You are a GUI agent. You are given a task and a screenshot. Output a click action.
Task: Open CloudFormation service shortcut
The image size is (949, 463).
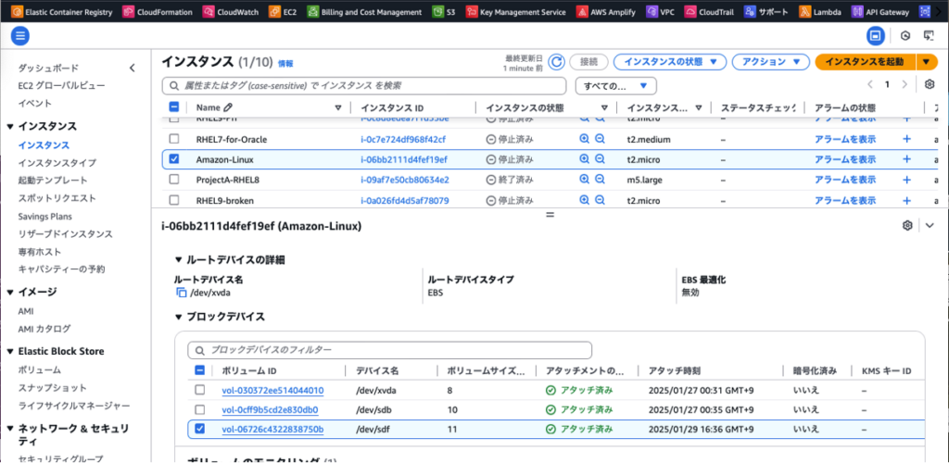coord(158,11)
